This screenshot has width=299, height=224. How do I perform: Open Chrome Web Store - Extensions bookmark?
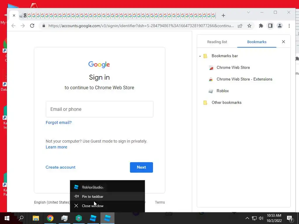(x=244, y=79)
